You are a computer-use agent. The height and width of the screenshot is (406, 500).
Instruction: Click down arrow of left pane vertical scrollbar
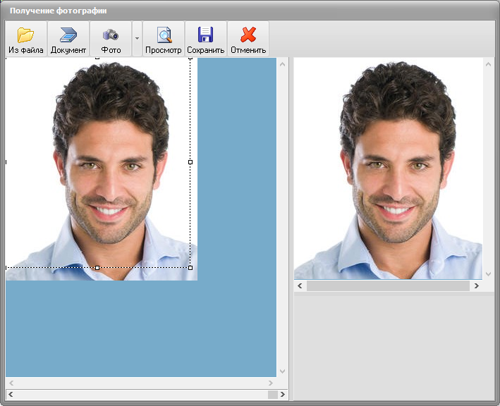[x=282, y=371]
